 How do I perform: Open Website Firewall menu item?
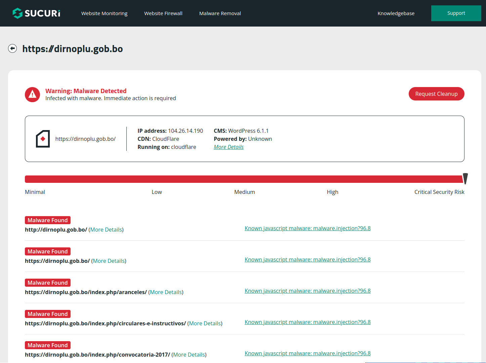point(163,13)
